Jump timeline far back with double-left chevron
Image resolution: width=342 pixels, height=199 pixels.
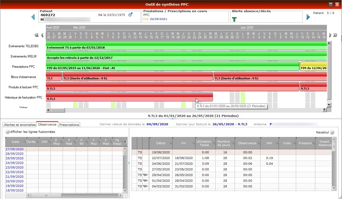pyautogui.click(x=36, y=35)
